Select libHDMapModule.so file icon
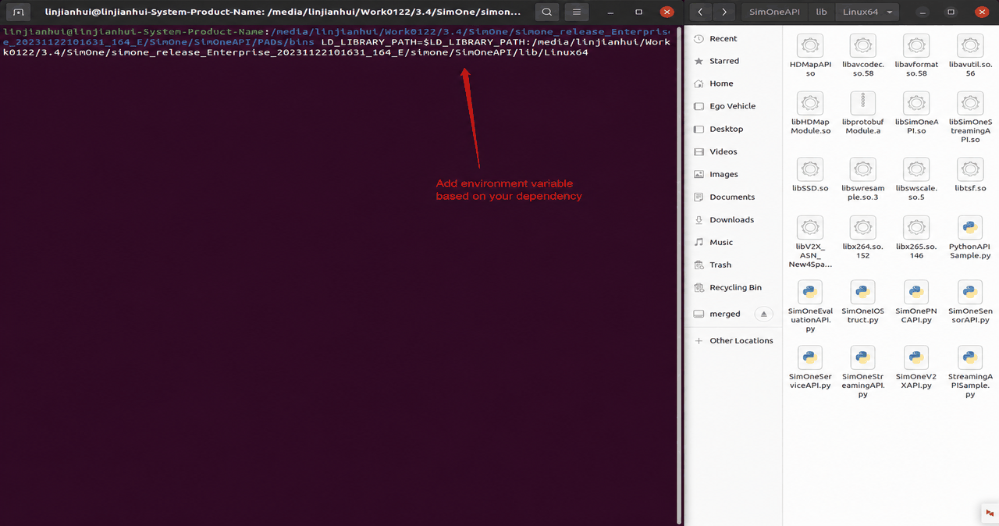The width and height of the screenshot is (999, 526). tap(810, 104)
